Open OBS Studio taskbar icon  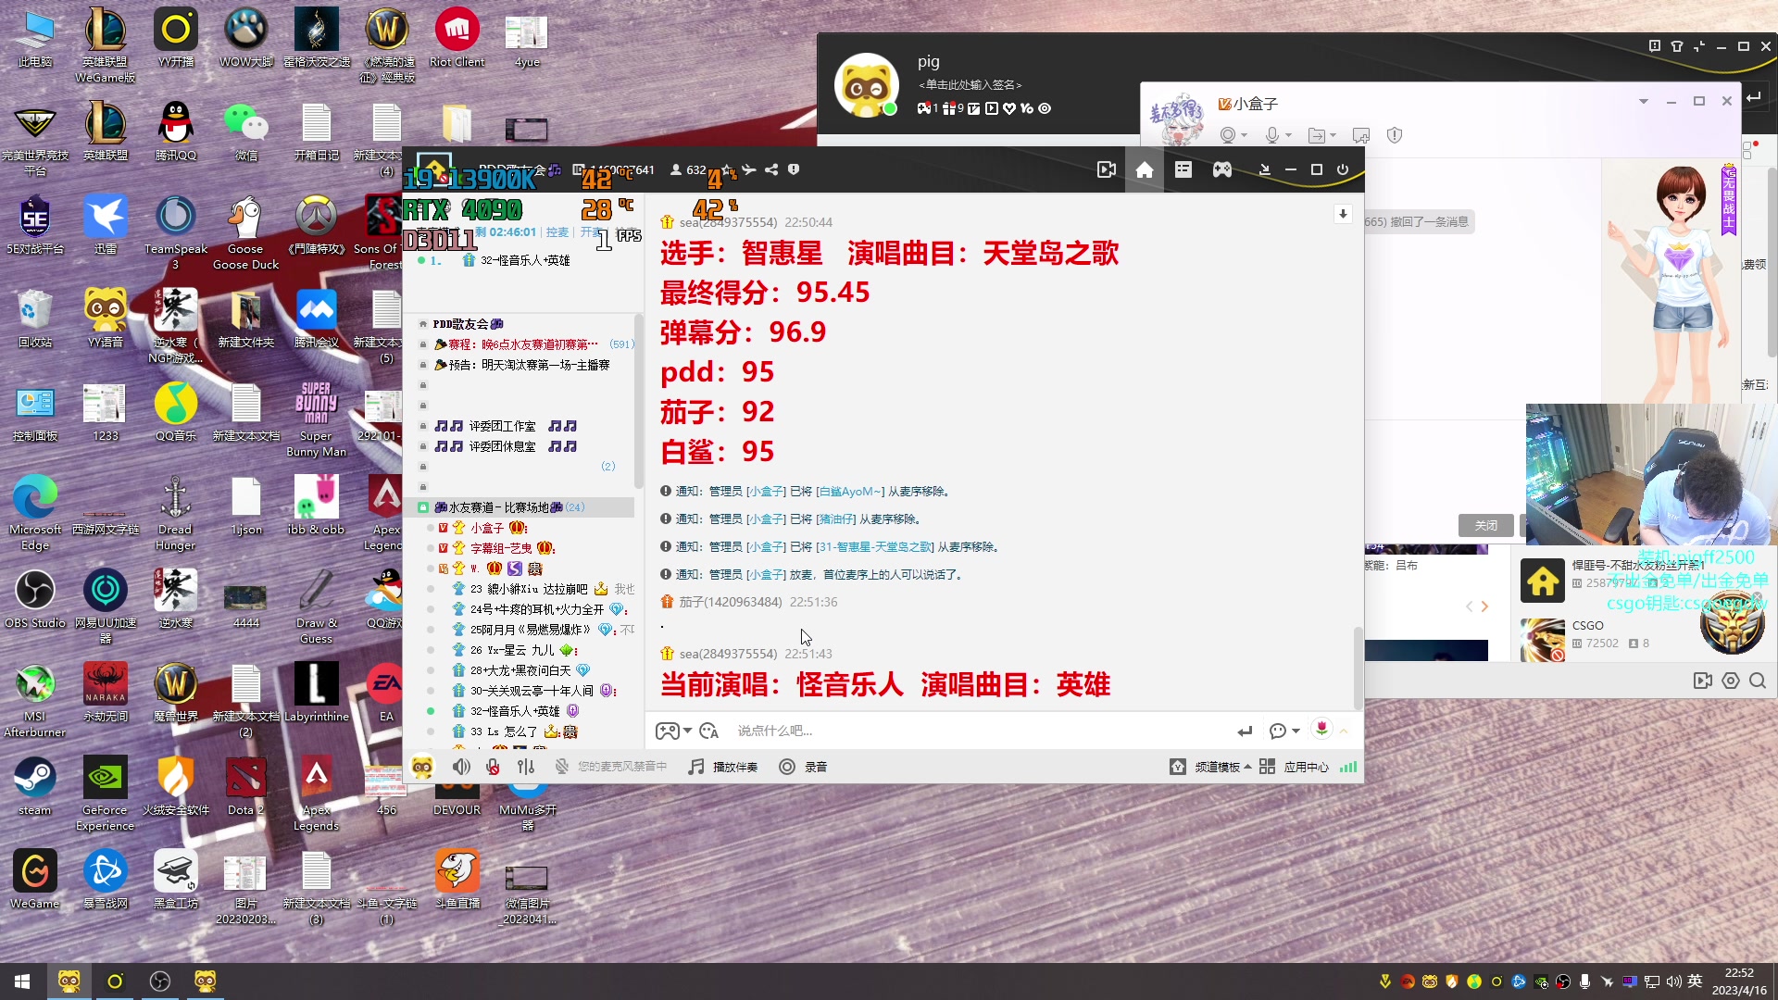point(160,981)
